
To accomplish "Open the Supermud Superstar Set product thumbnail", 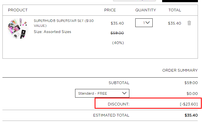I will click(18, 28).
